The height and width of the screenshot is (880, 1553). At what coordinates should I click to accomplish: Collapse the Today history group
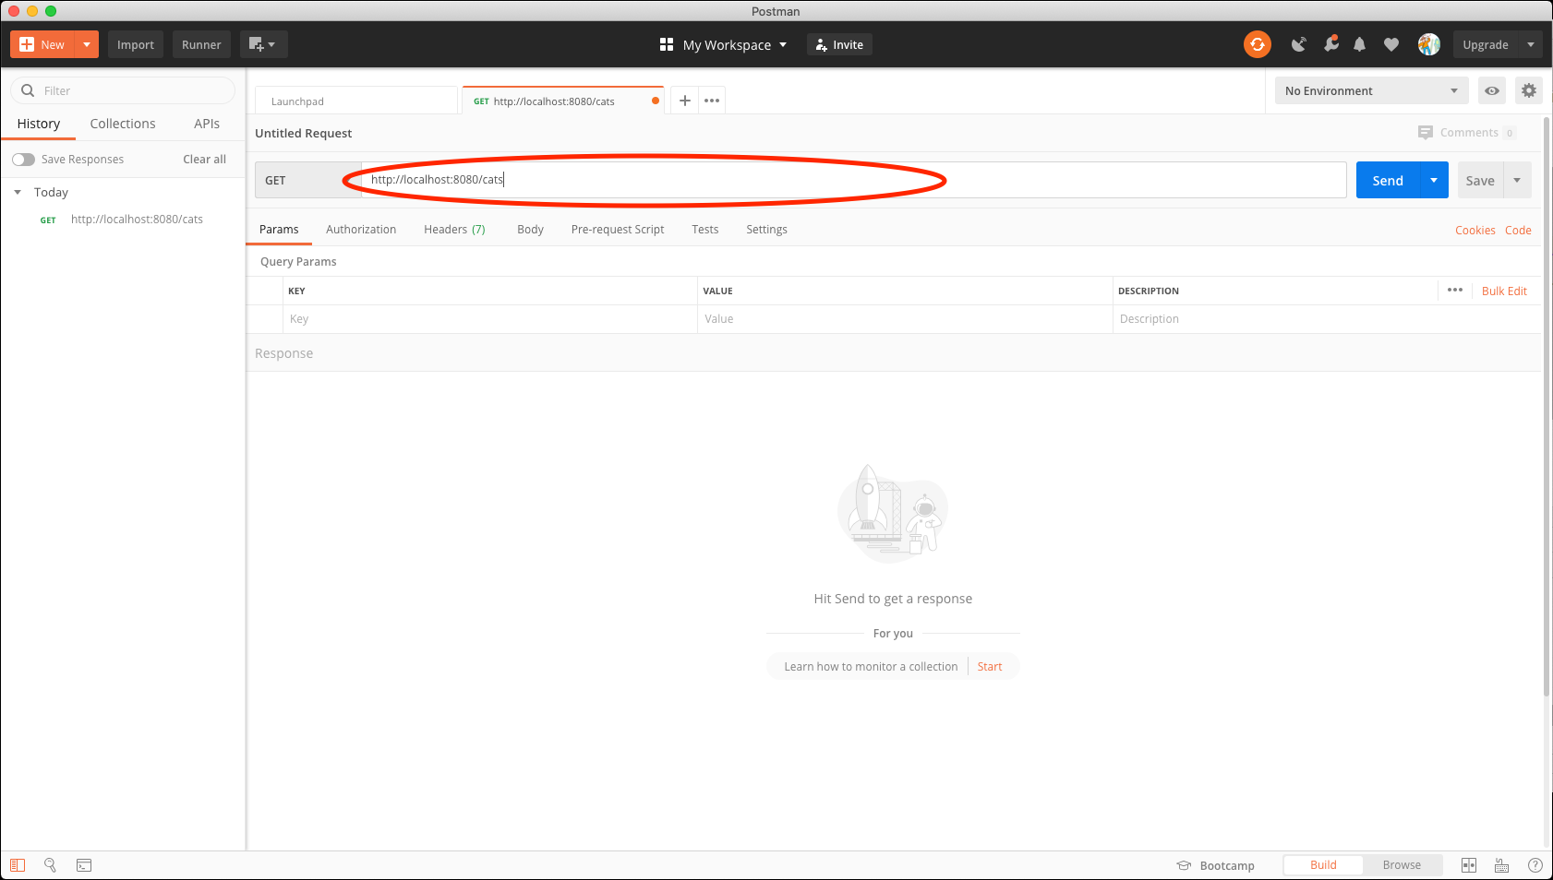tap(18, 192)
